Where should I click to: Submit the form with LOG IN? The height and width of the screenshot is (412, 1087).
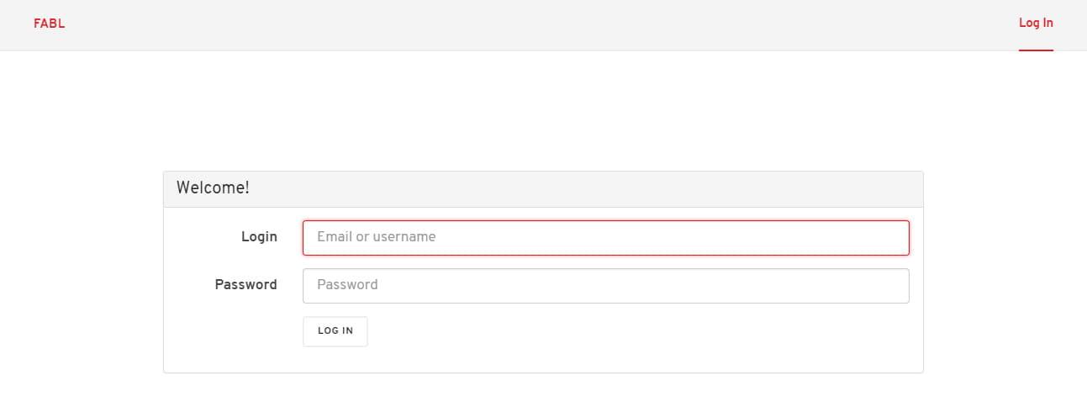[x=335, y=331]
